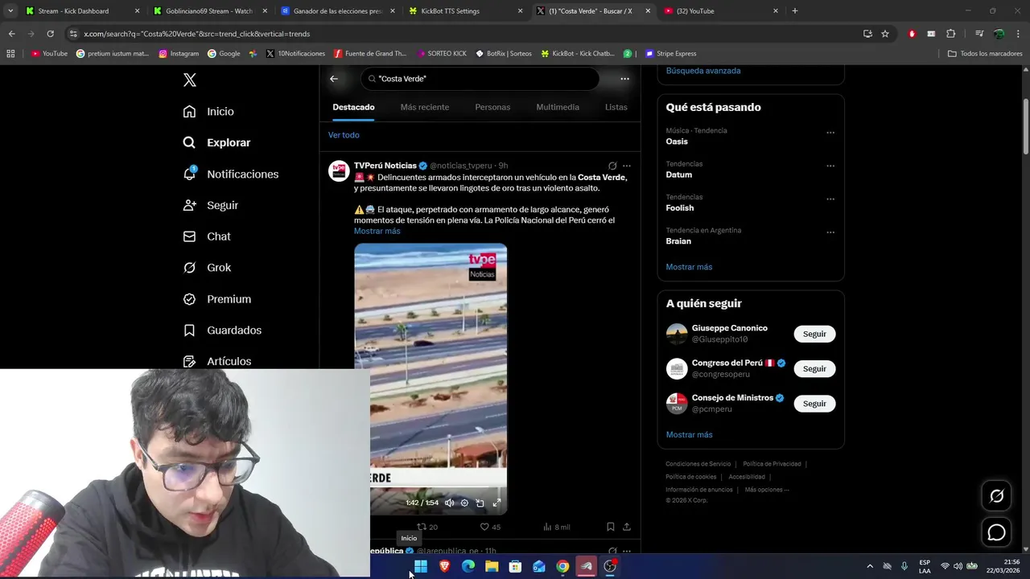Mute the video with the speaker icon
The image size is (1030, 579).
pos(449,503)
